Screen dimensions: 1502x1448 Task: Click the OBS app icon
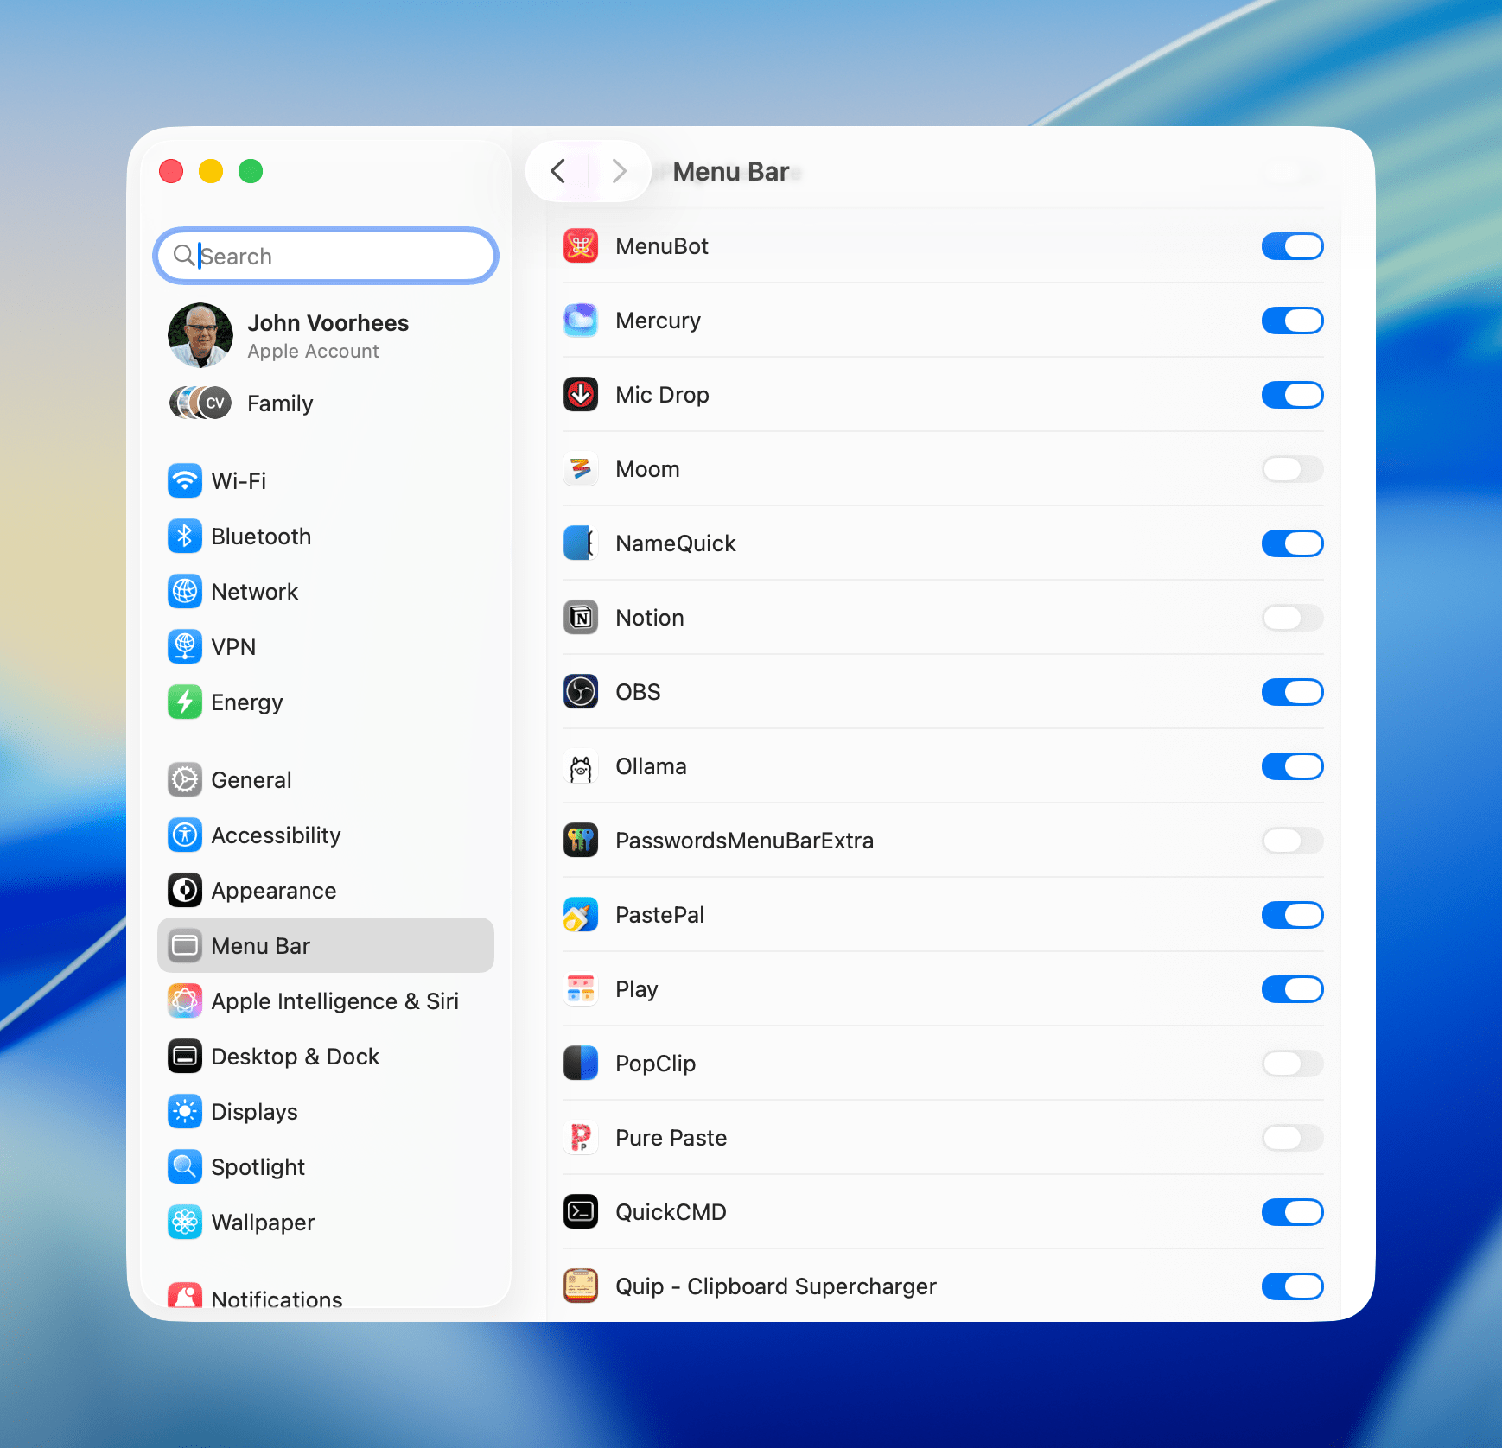[581, 692]
